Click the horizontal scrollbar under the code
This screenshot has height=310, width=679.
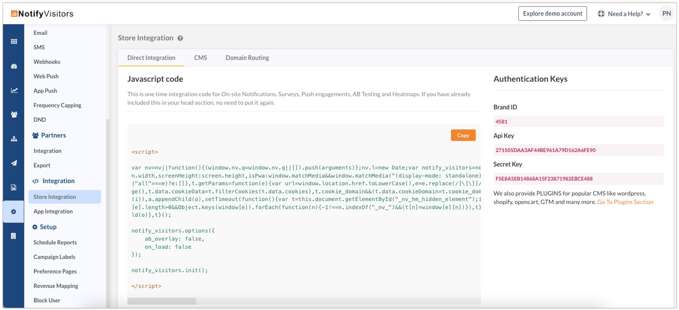(x=161, y=301)
